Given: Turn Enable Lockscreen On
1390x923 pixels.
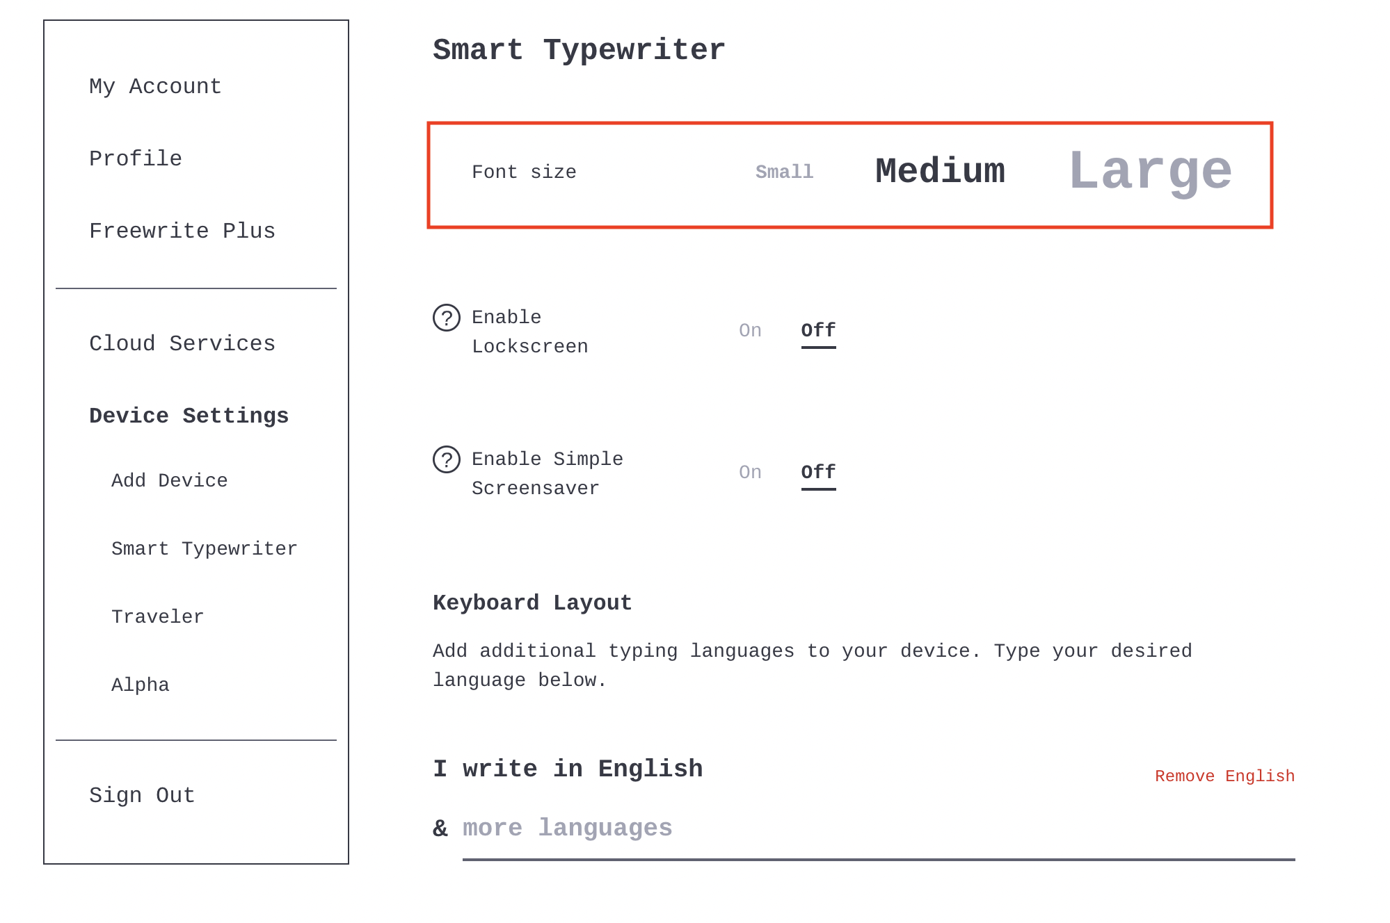Looking at the screenshot, I should 750,331.
